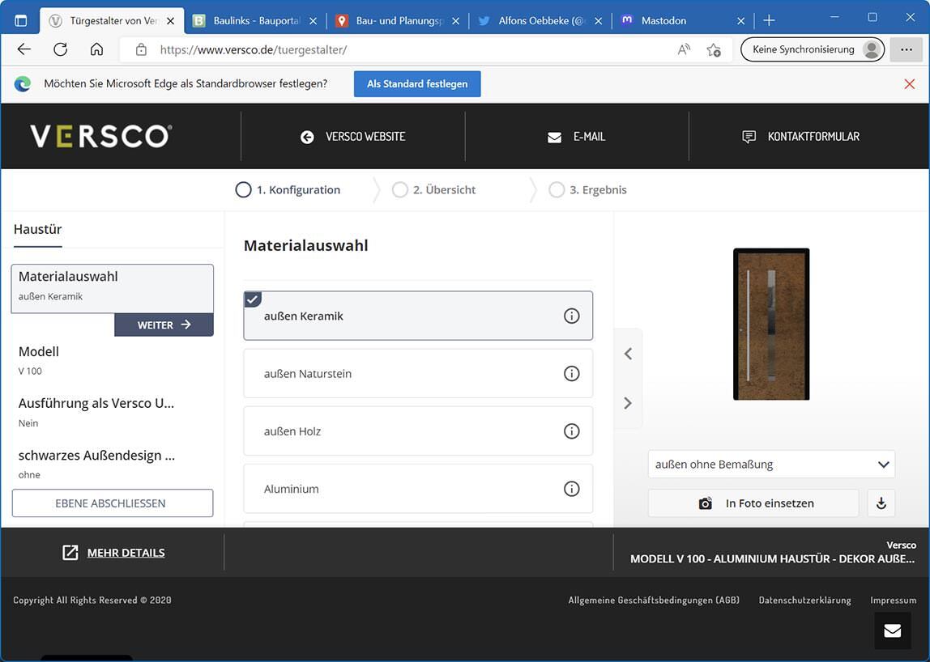Add page to favorites star icon
This screenshot has width=930, height=662.
click(714, 50)
